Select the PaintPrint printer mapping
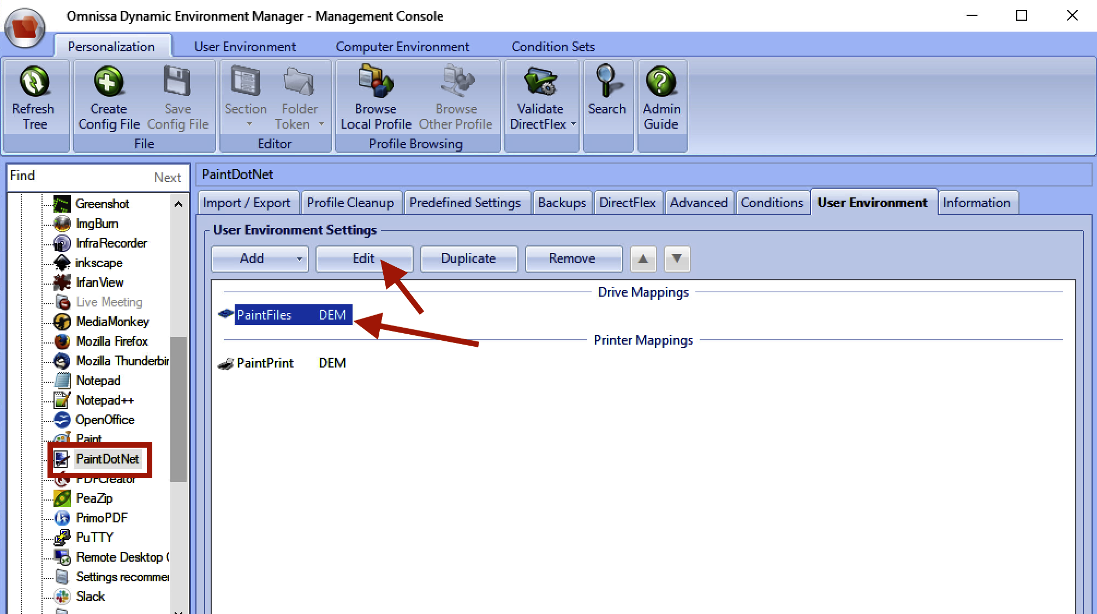Screen dimensions: 1097x614 coord(265,363)
